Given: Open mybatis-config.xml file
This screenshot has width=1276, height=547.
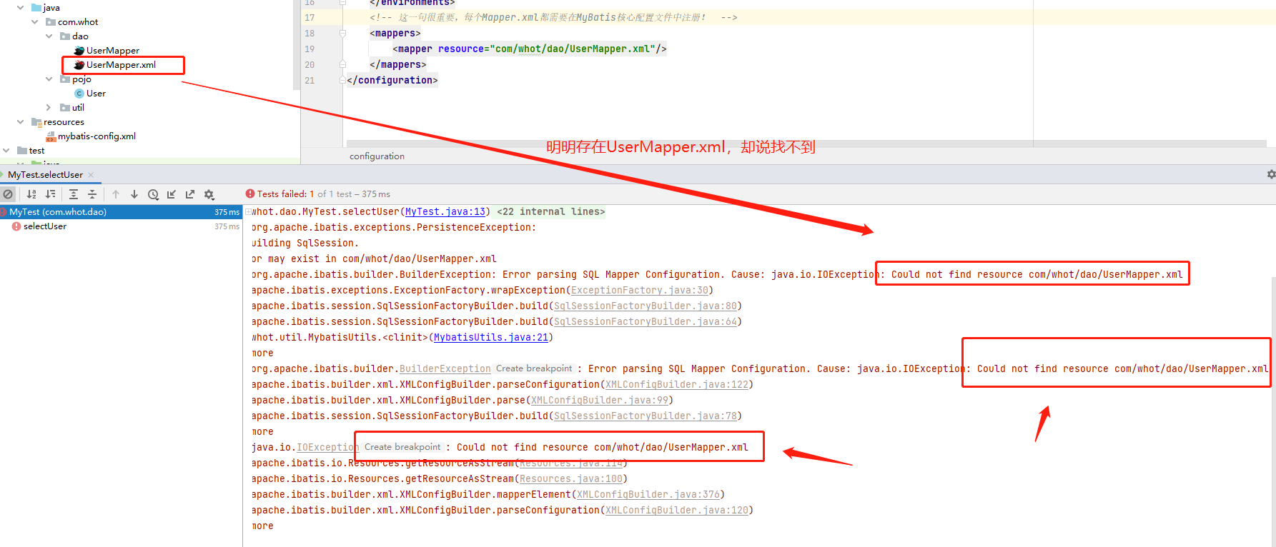Looking at the screenshot, I should 97,136.
